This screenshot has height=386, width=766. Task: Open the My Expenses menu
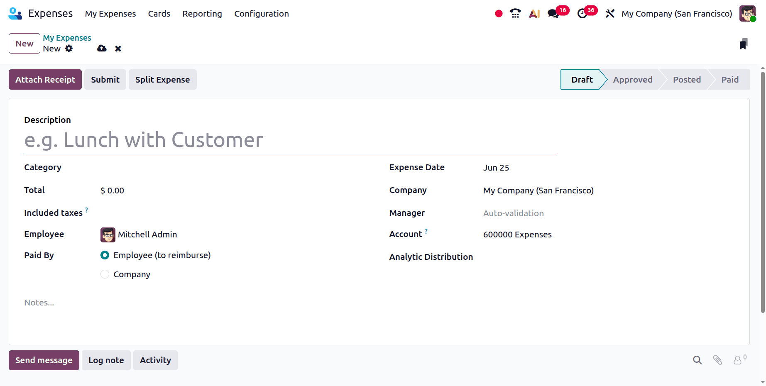pyautogui.click(x=110, y=14)
